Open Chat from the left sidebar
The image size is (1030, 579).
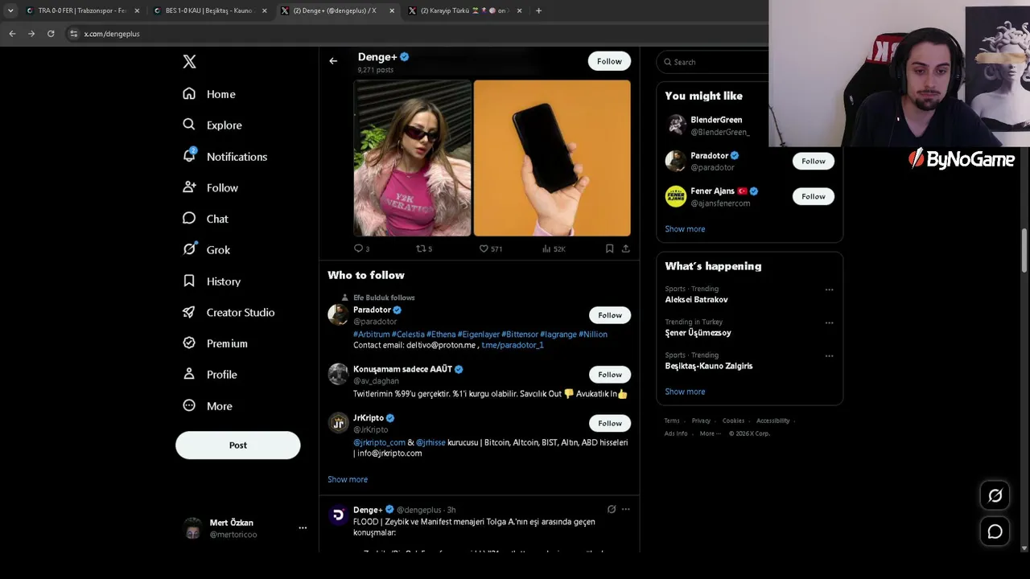[205, 219]
